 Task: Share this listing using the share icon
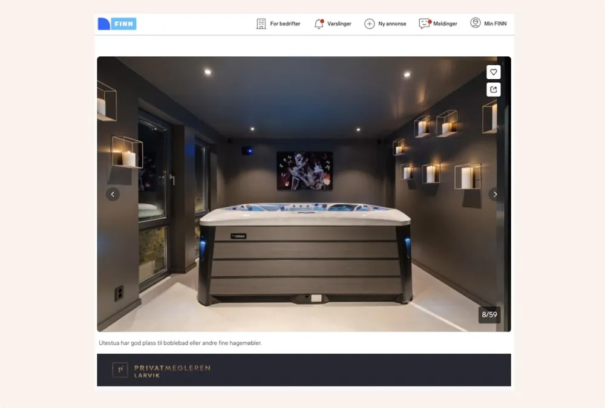[x=494, y=89]
